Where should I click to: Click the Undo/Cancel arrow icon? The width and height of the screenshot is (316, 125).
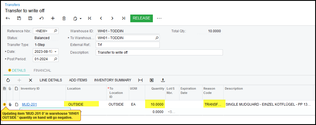(41, 18)
